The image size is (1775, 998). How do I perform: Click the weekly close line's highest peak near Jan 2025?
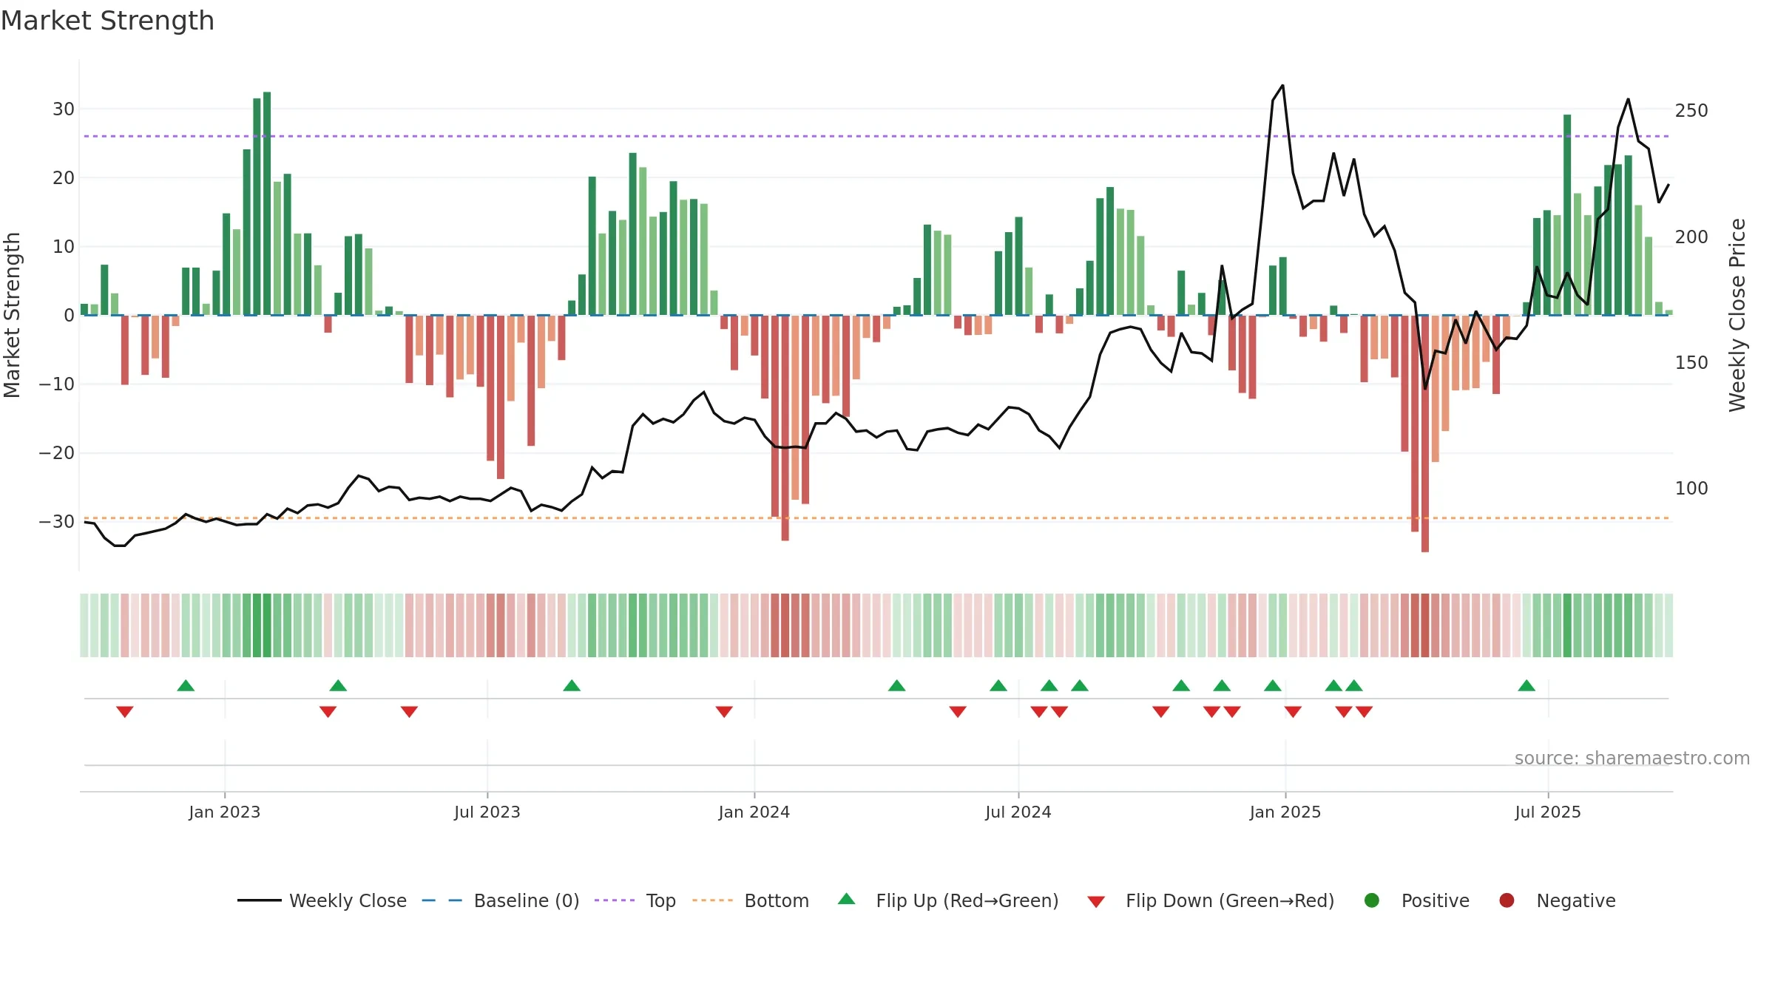1282,86
